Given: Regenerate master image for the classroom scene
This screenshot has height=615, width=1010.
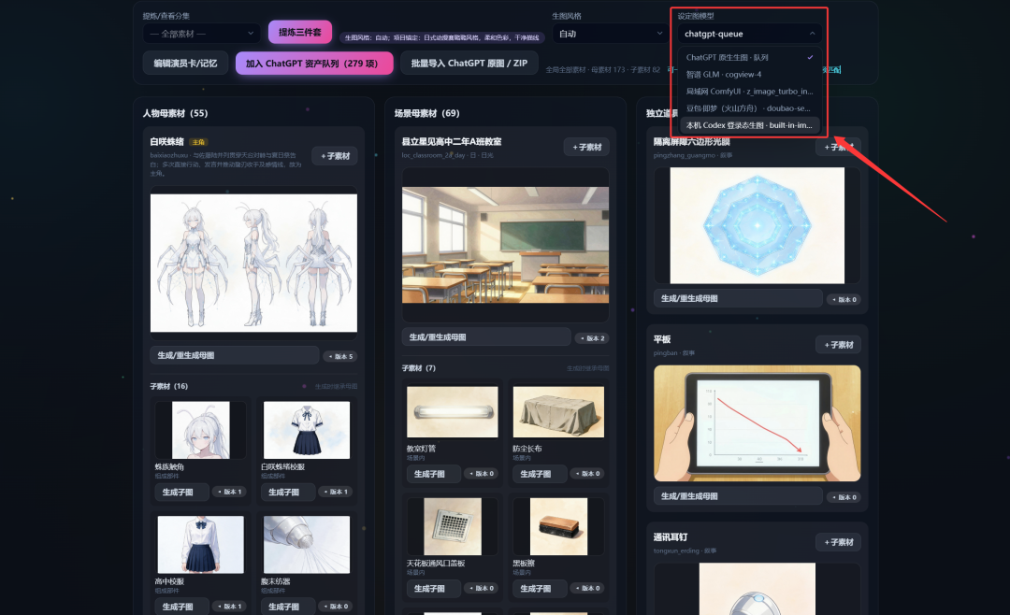Looking at the screenshot, I should (486, 337).
